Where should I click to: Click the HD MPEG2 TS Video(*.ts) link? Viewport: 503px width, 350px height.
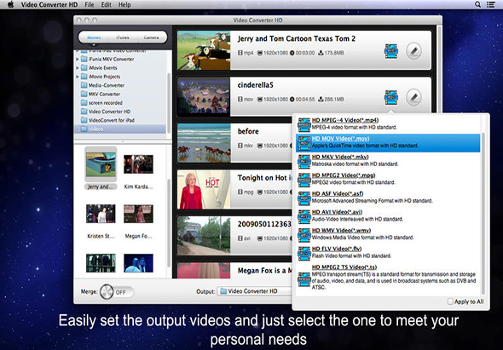[344, 267]
